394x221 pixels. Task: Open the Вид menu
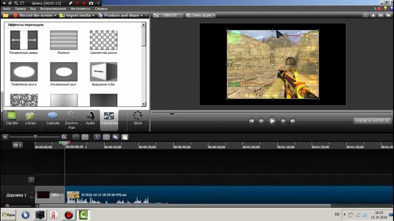pyautogui.click(x=33, y=9)
